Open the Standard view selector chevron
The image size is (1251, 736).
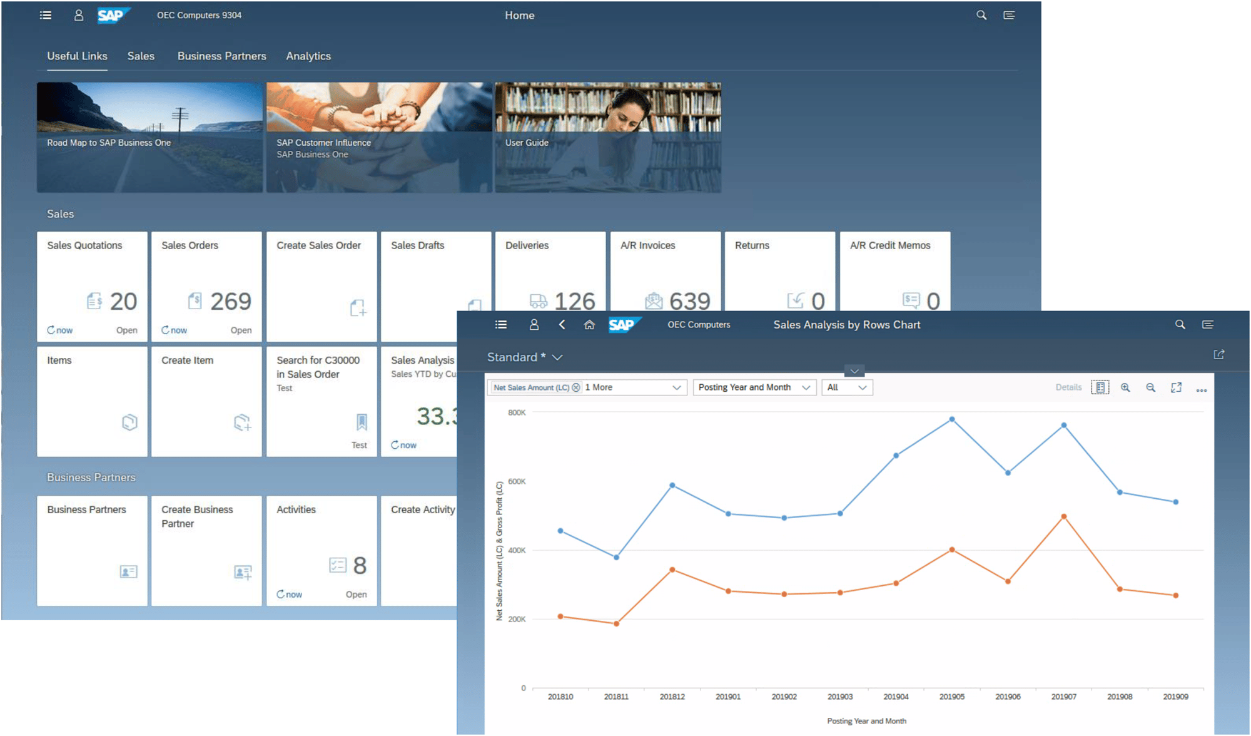pos(557,357)
